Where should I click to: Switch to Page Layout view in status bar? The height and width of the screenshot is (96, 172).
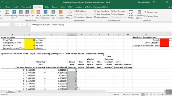(x=147, y=94)
